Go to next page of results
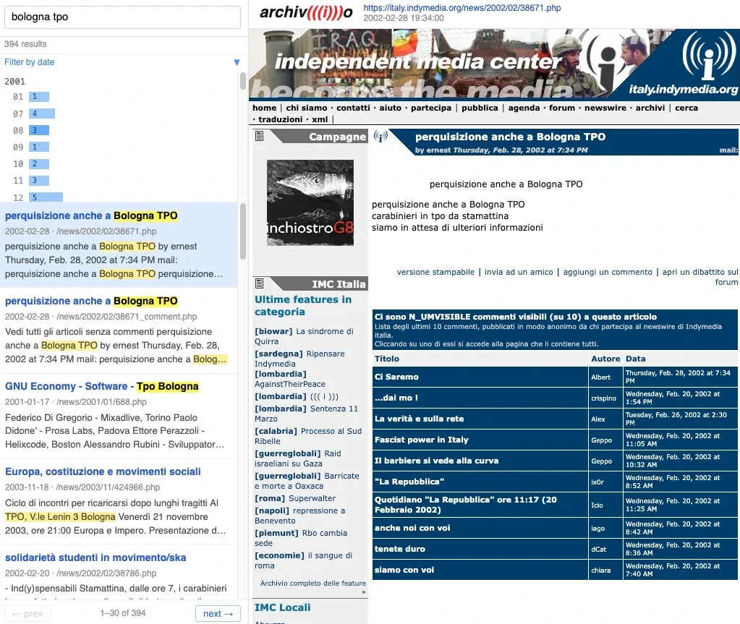 [x=218, y=613]
